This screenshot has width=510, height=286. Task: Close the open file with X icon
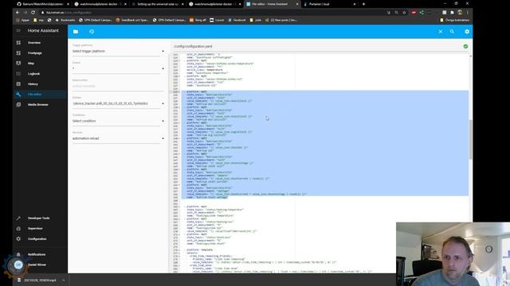tap(441, 32)
